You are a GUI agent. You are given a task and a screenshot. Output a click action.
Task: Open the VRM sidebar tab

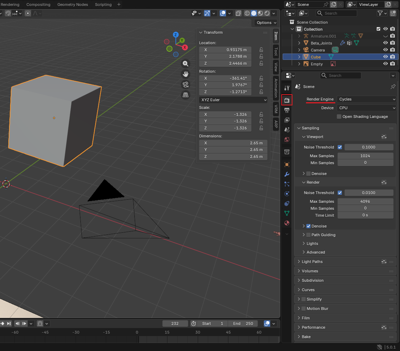click(x=276, y=109)
